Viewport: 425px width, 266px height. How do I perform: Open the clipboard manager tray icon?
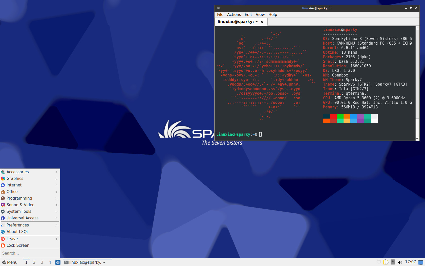click(386, 262)
